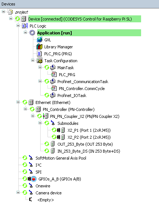Select the Profinet_IOTask item
159x209 pixels.
72,96
